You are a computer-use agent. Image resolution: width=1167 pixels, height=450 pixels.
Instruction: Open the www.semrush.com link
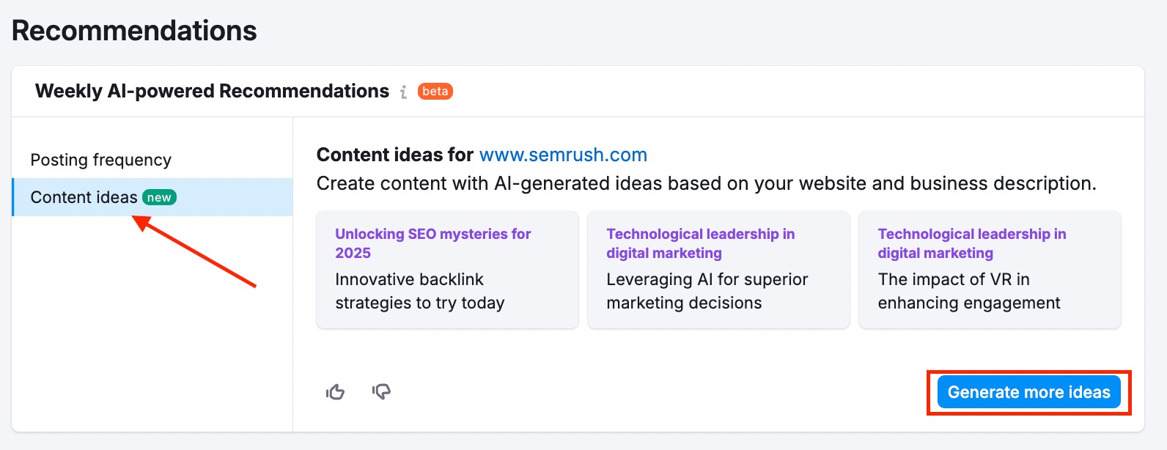coord(563,155)
